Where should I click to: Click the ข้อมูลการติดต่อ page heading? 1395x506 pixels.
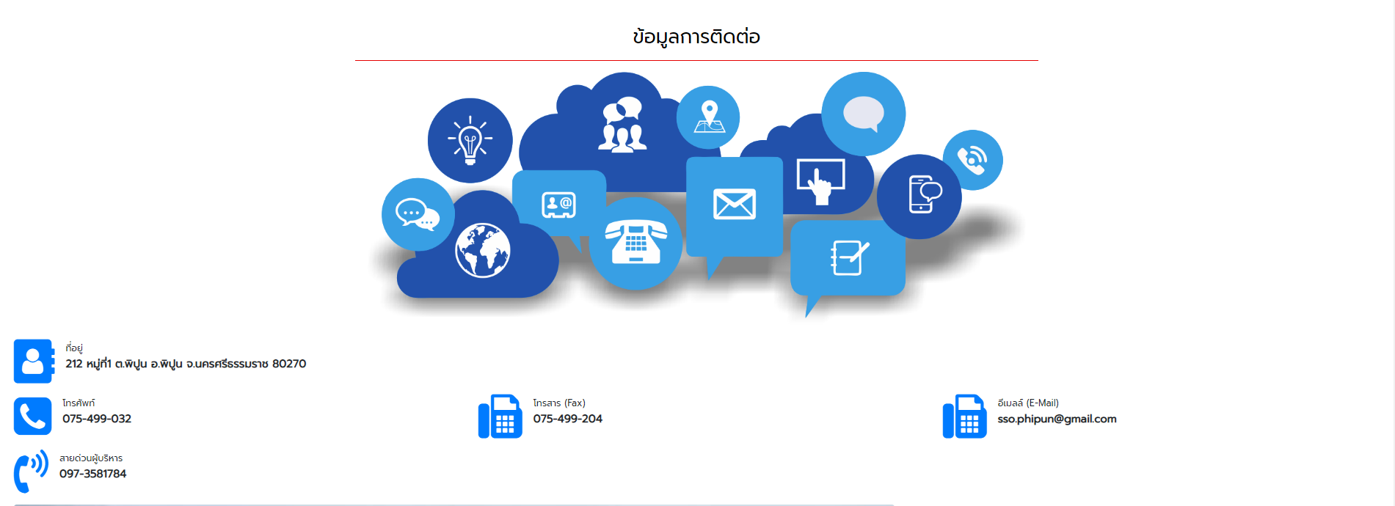[x=696, y=37]
